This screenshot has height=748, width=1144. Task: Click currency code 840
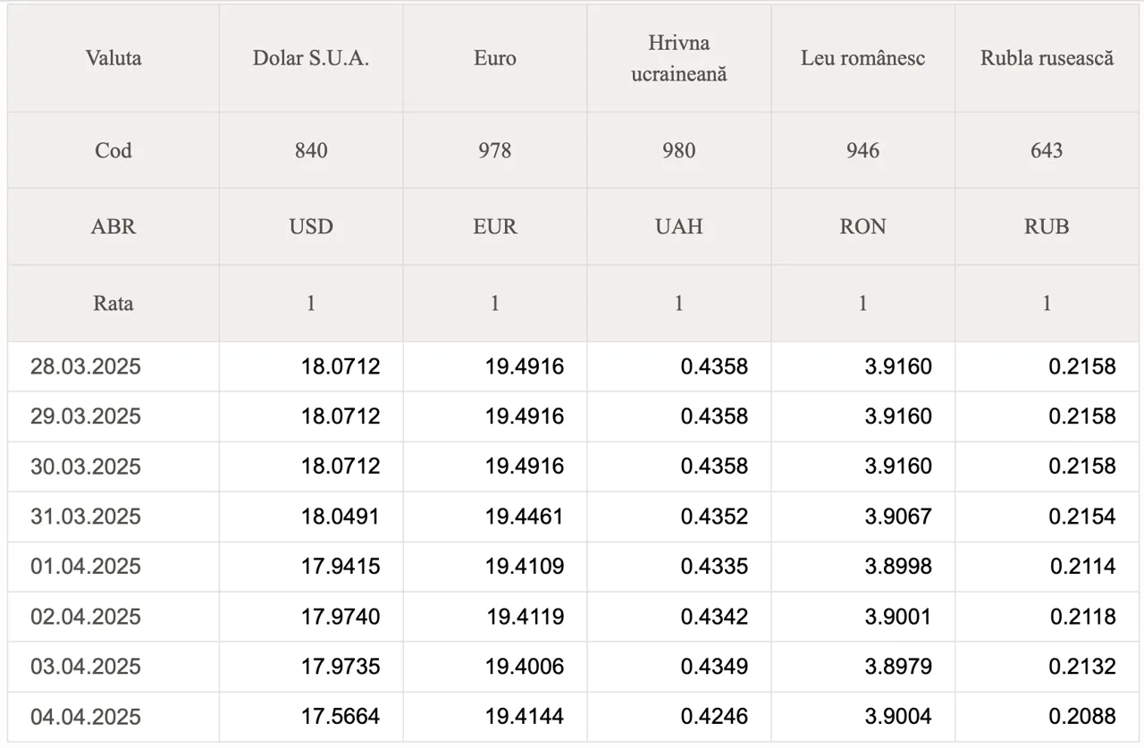pyautogui.click(x=311, y=150)
